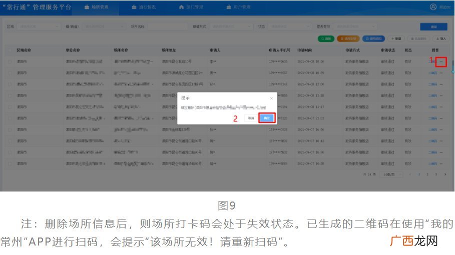Tick checkbox of row applied 2021-09-07 16:43
The width and height of the screenshot is (455, 255).
pyautogui.click(x=10, y=141)
